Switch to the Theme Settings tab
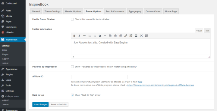Image resolution: width=217 pixels, height=111 pixels. tap(52, 11)
